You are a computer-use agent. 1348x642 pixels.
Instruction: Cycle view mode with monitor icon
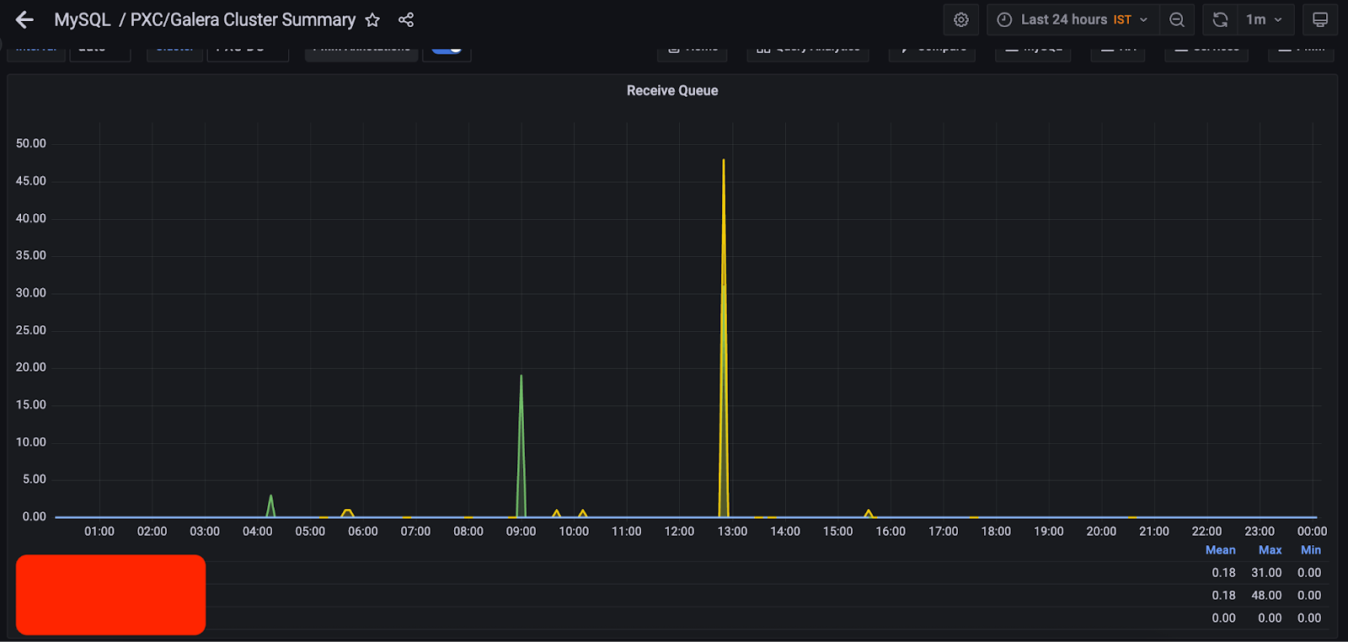pyautogui.click(x=1320, y=19)
